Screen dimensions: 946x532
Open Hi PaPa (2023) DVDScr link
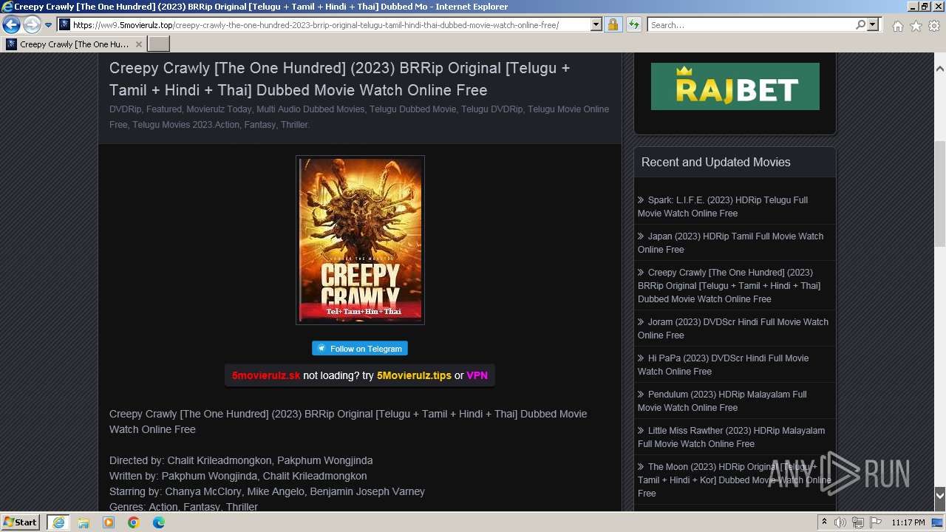tap(723, 365)
